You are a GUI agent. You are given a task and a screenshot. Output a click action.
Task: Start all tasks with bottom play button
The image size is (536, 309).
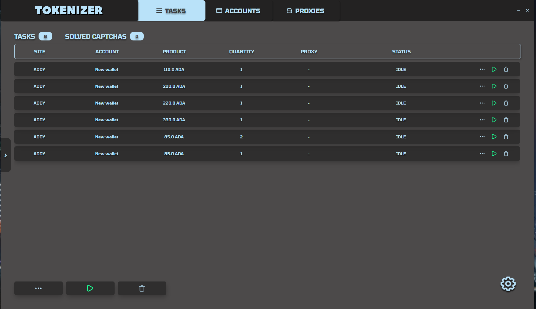(90, 288)
